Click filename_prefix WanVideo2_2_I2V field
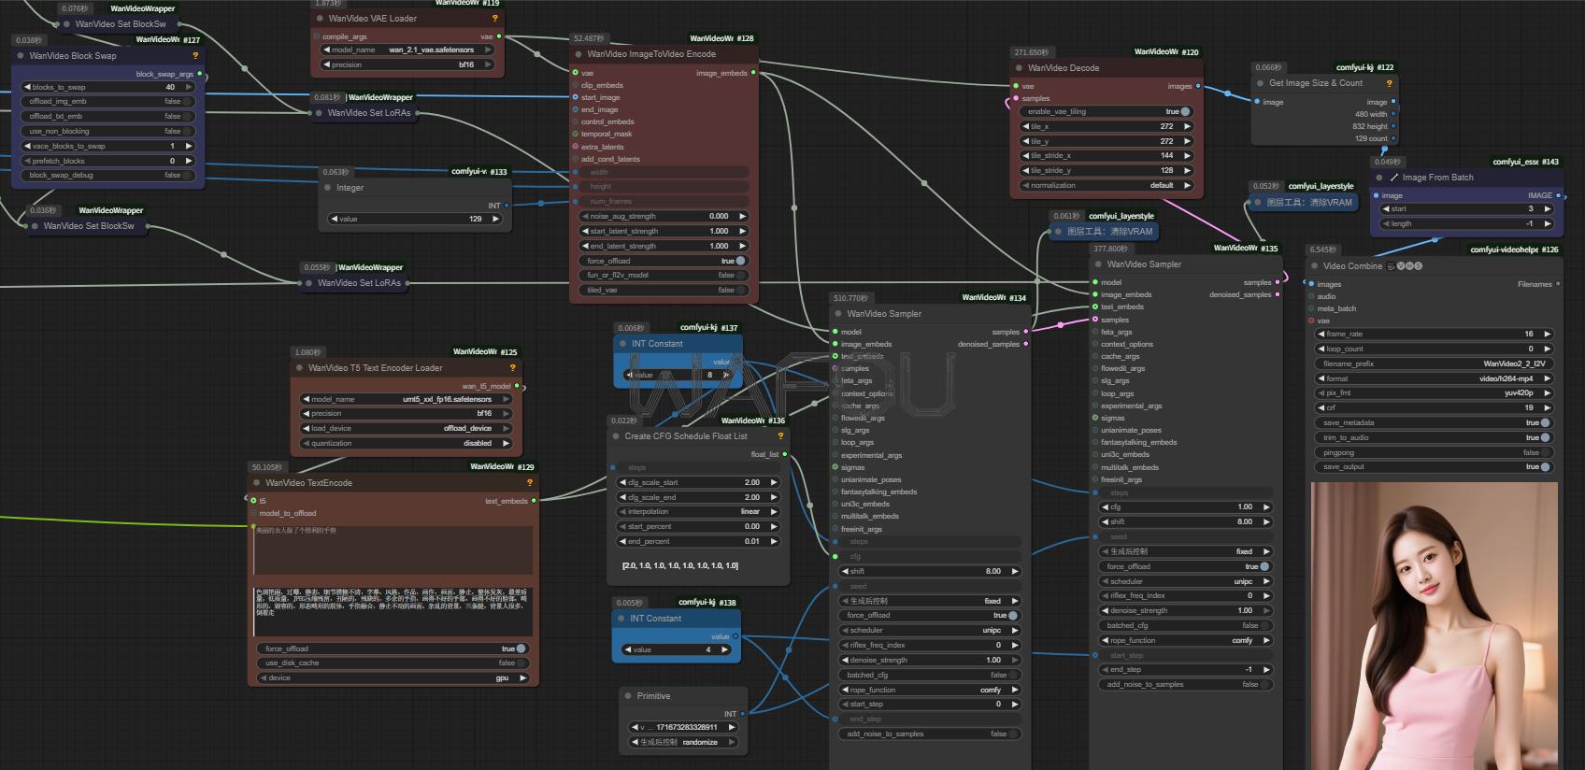1585x770 pixels. point(1434,364)
